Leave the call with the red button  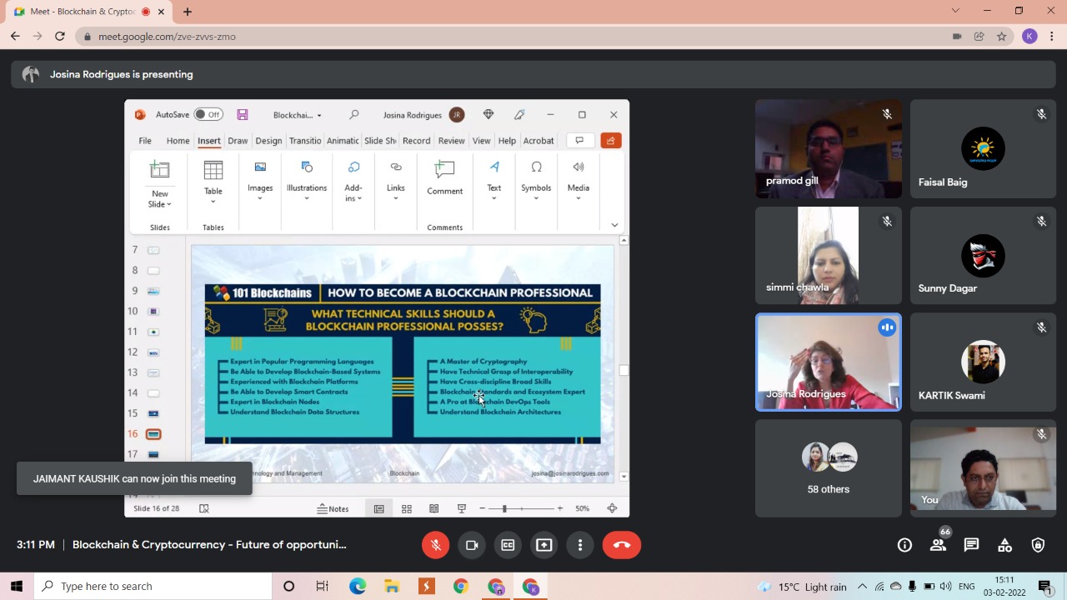pos(621,545)
